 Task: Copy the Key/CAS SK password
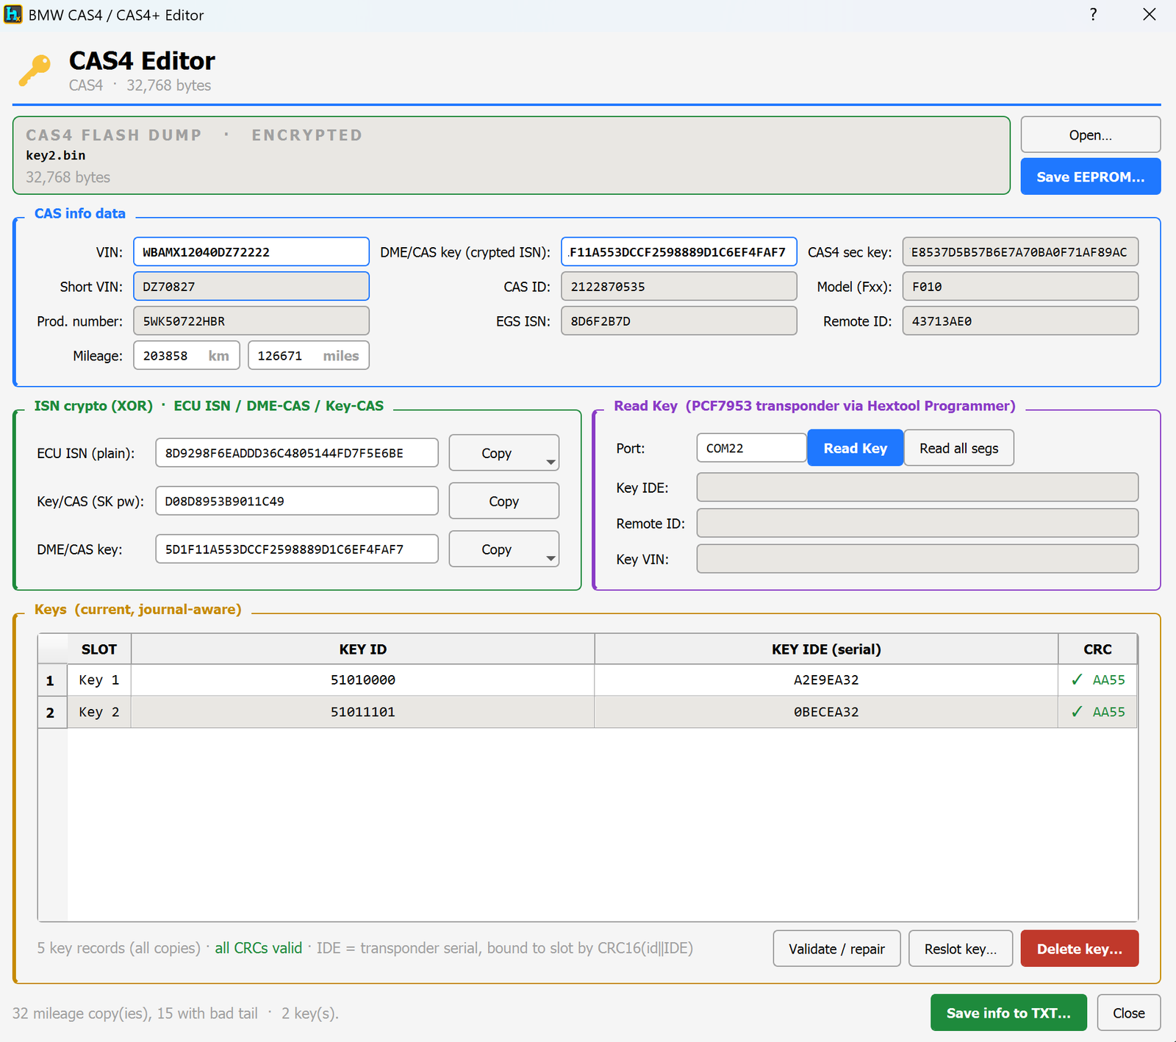pos(504,501)
